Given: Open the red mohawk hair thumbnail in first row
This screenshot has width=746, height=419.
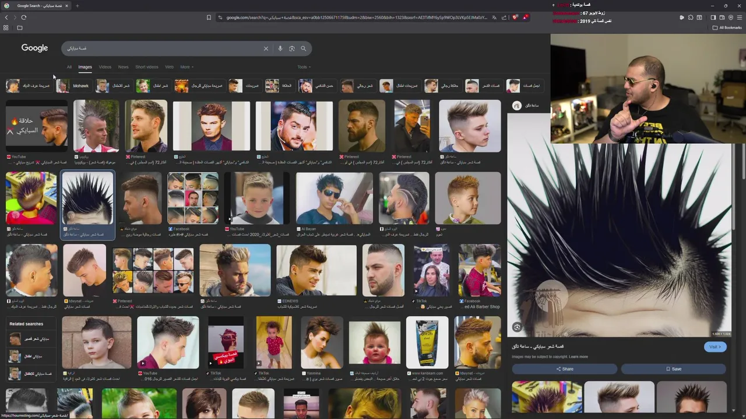Looking at the screenshot, I should click(x=96, y=126).
